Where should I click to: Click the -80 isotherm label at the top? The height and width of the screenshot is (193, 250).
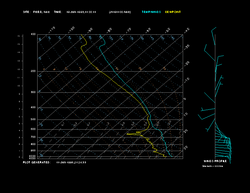click(109, 31)
